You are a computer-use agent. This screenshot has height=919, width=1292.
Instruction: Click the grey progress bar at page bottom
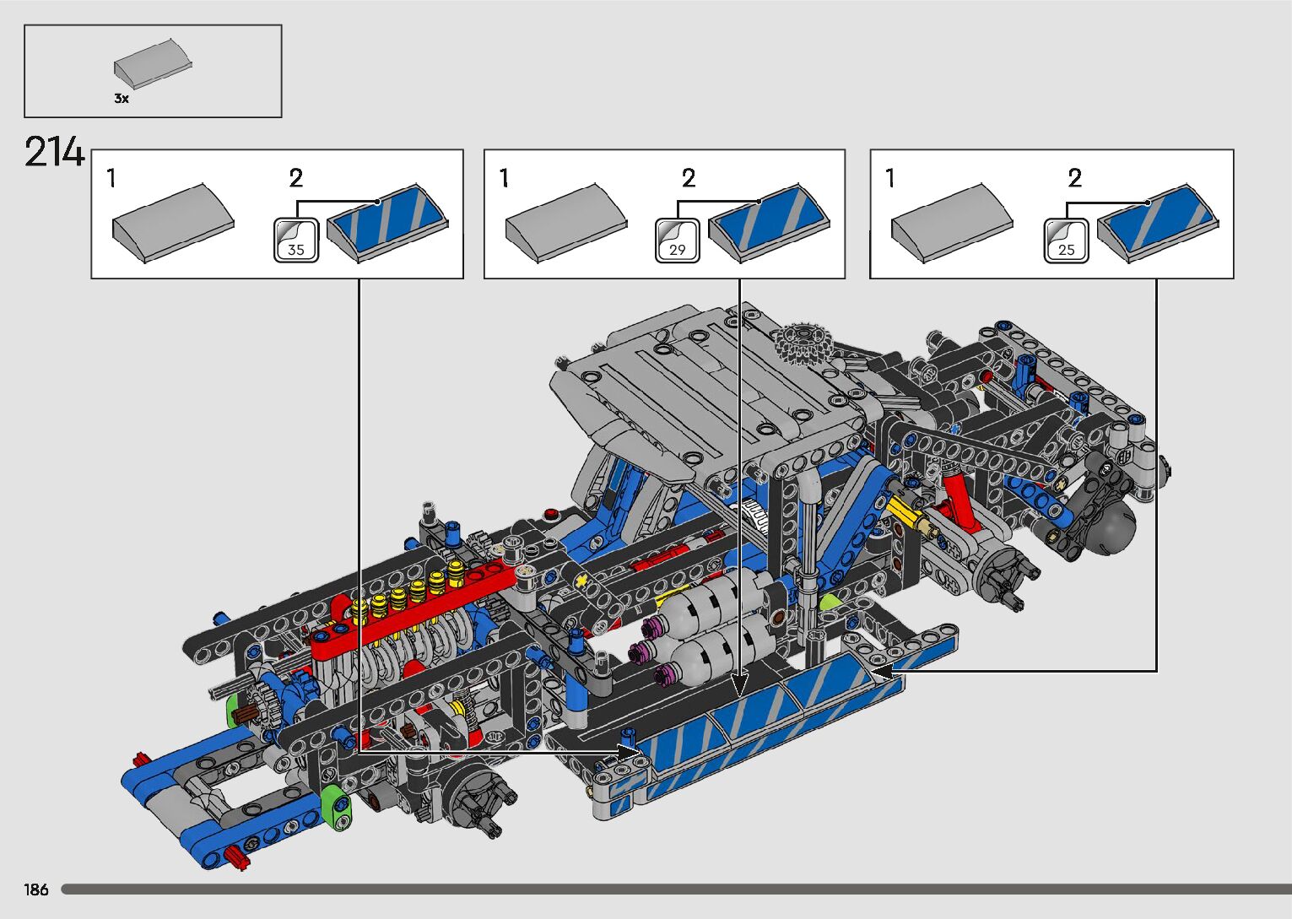[675, 889]
